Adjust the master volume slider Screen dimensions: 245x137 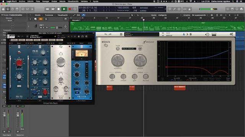click(208, 9)
